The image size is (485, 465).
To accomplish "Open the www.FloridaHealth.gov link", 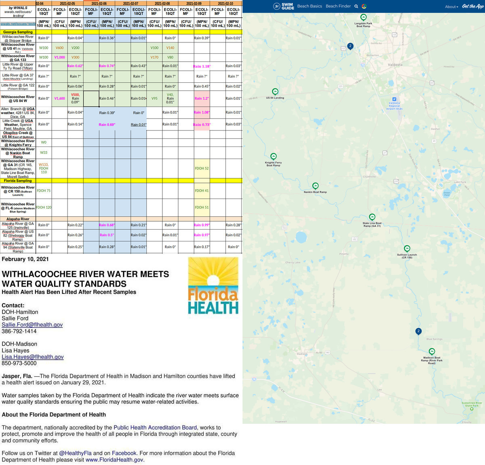I will tap(114, 460).
